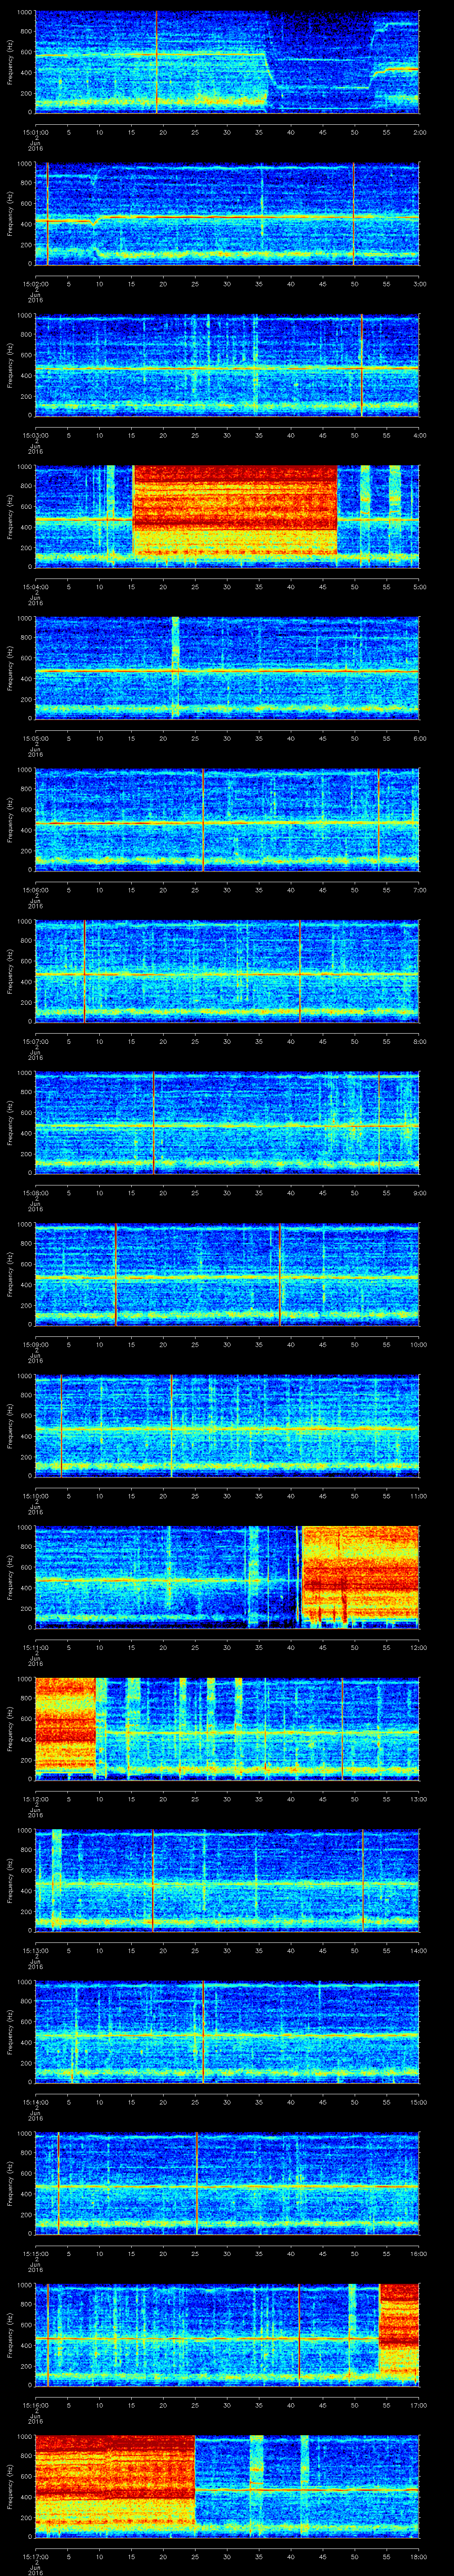Click the red line near 8 seconds in the 15:07:00 panel

coord(85,971)
